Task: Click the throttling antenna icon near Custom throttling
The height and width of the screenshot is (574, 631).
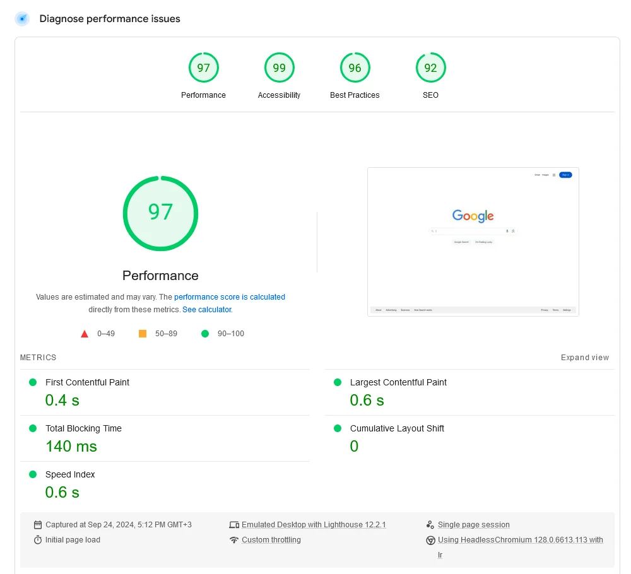Action: coord(234,539)
